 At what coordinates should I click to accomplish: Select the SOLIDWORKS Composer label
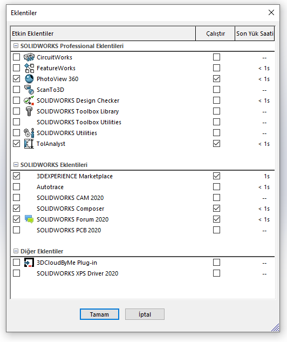(71, 209)
